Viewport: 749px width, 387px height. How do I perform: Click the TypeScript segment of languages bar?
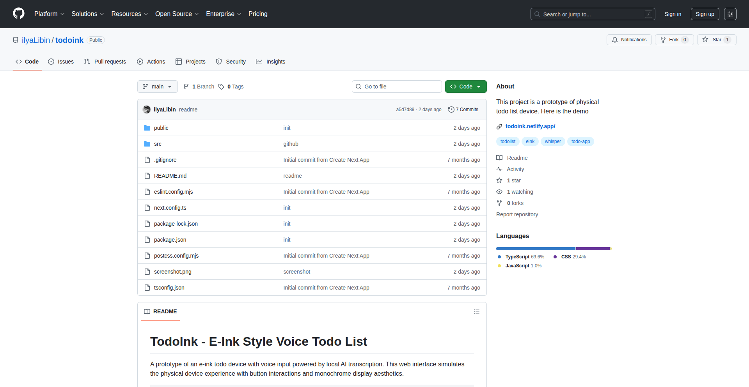pos(535,249)
